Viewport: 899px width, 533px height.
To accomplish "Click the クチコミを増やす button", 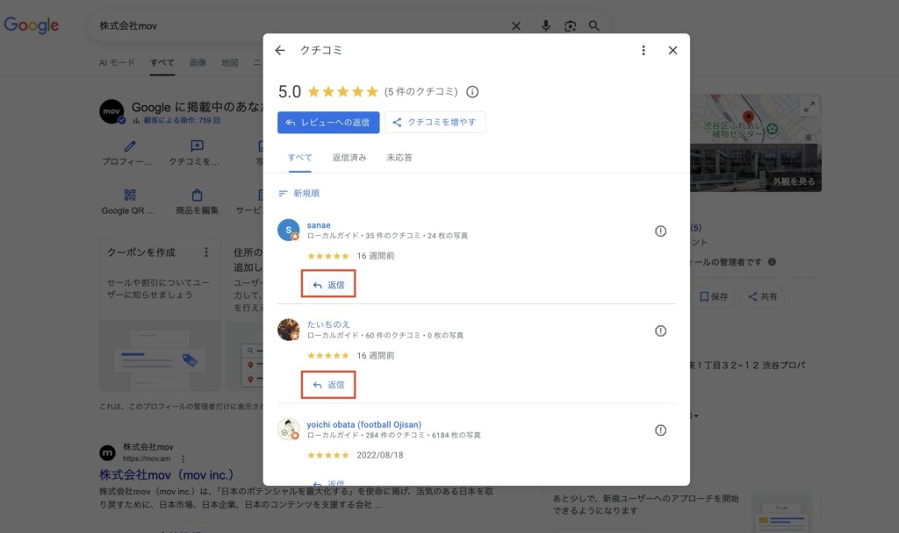I will [435, 123].
